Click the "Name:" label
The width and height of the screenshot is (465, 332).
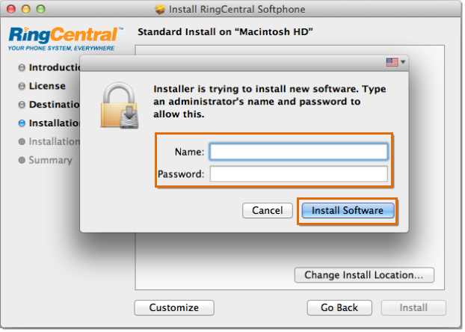pyautogui.click(x=189, y=152)
